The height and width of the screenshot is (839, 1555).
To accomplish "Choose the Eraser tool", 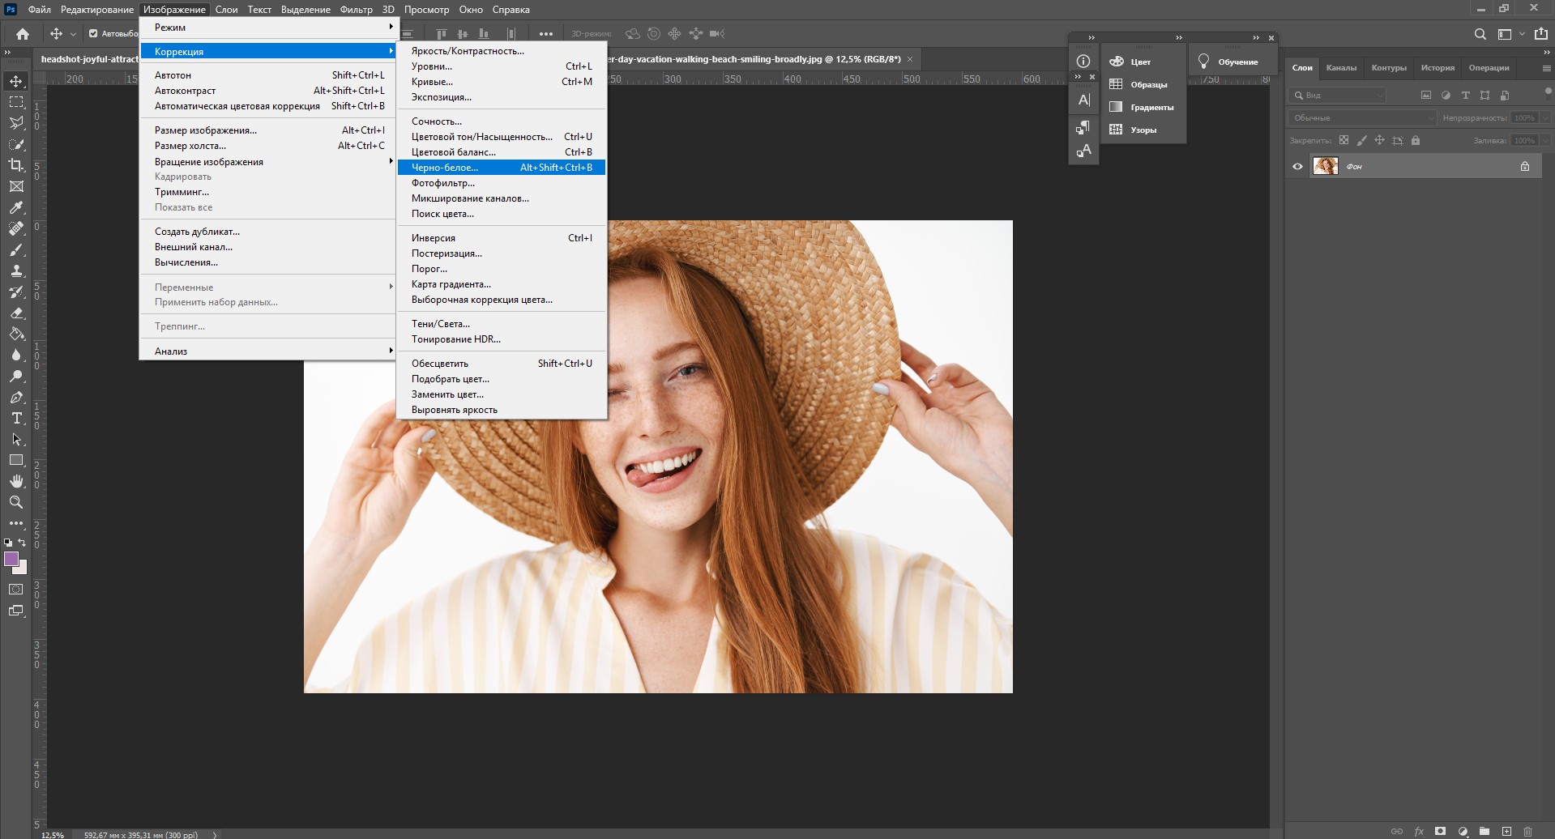I will click(x=16, y=313).
